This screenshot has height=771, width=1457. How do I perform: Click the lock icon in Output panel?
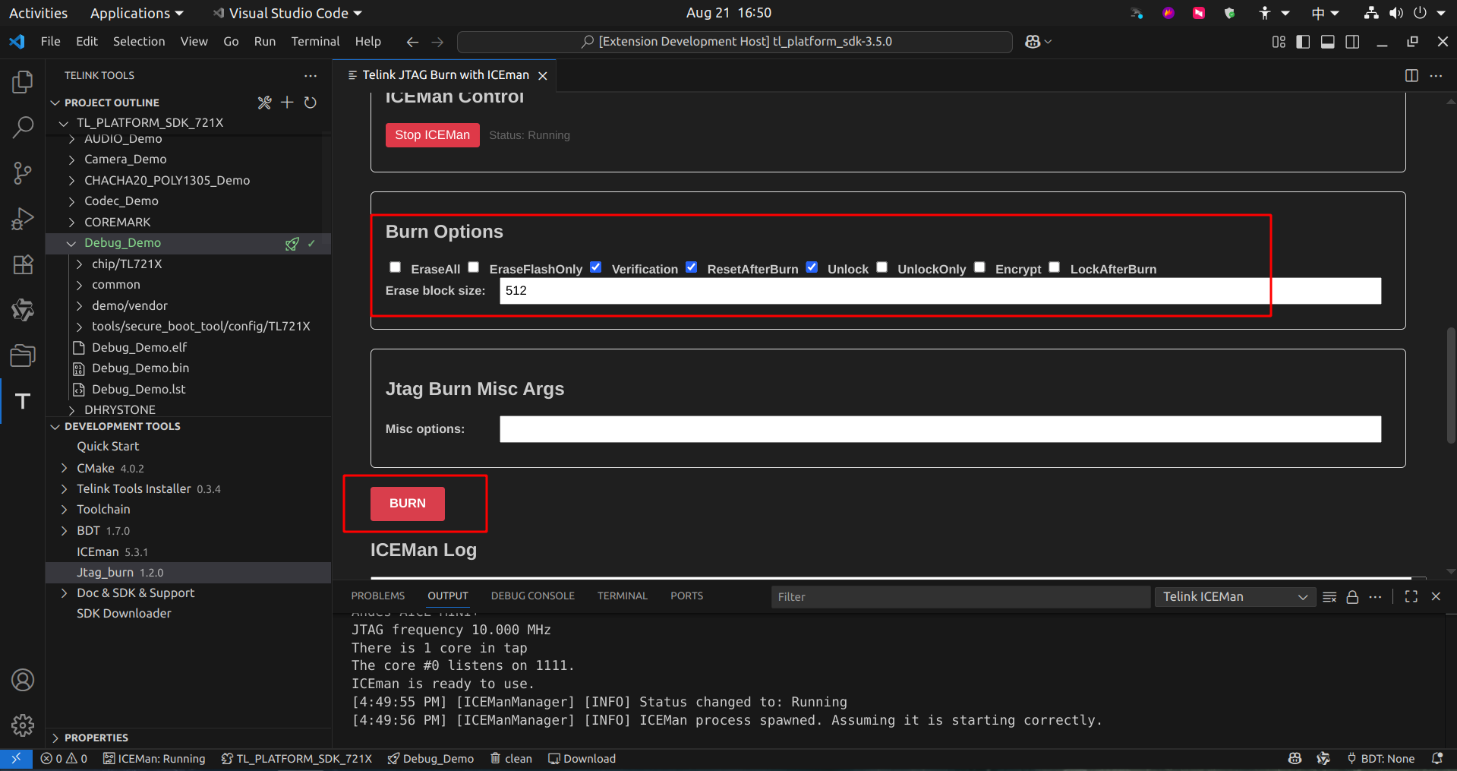tap(1352, 597)
